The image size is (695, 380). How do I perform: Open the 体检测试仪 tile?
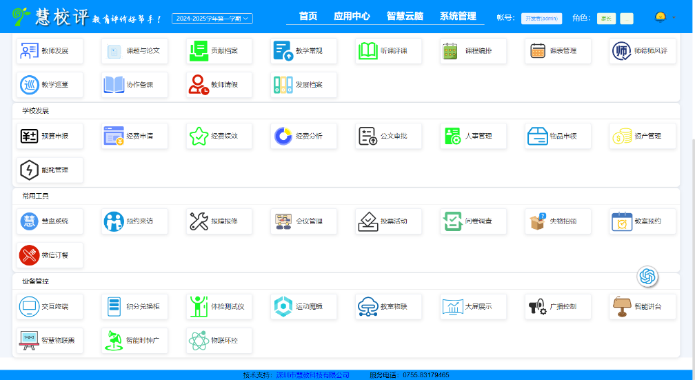click(219, 307)
